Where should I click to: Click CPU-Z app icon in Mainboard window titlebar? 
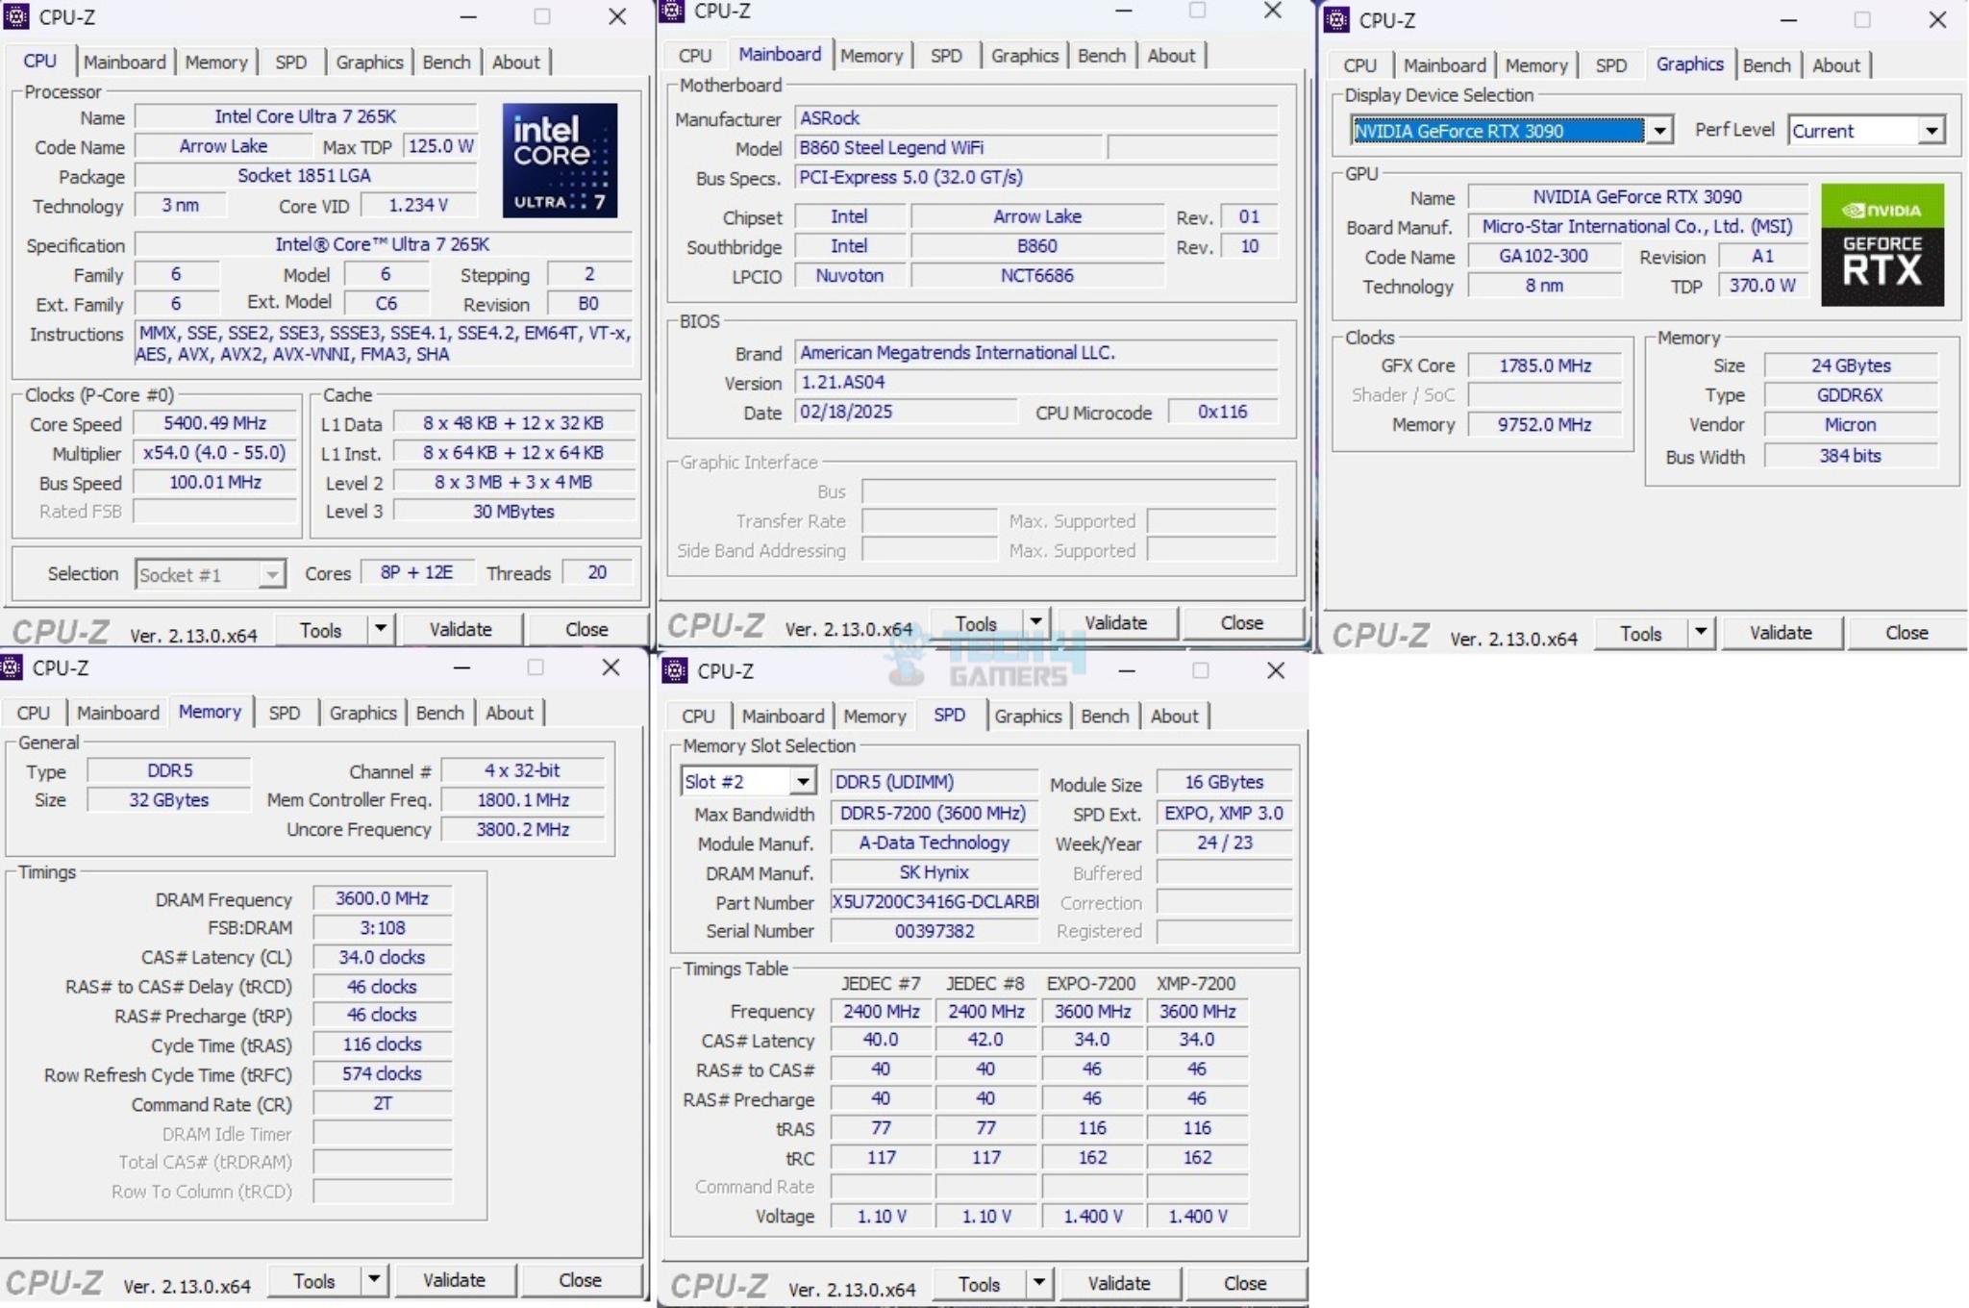[672, 11]
